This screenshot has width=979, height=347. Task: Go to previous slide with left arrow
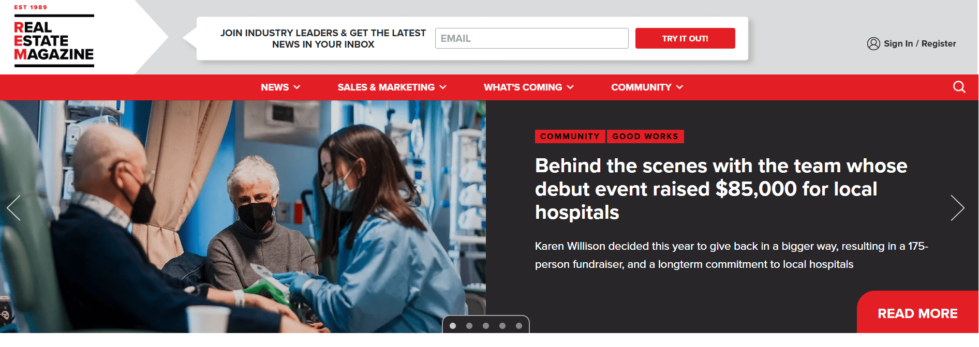[x=13, y=208]
